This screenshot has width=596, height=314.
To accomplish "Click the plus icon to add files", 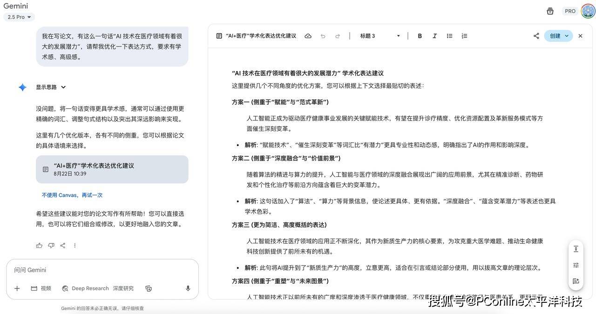I will point(17,288).
